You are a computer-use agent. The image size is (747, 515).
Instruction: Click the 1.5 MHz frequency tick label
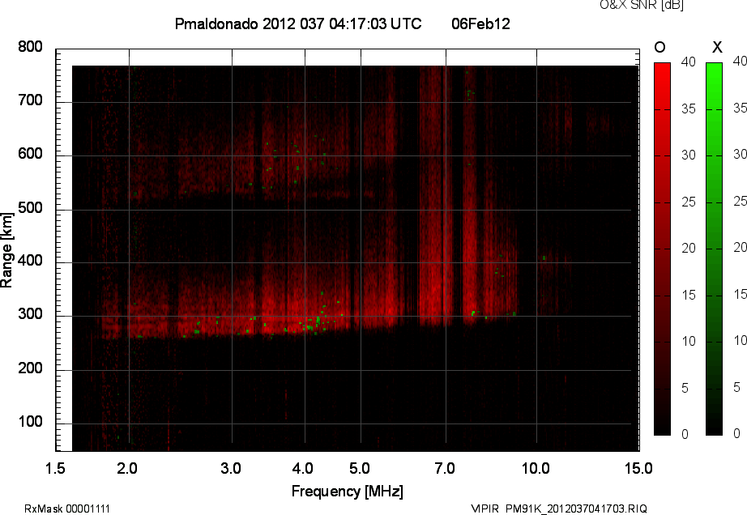[55, 468]
